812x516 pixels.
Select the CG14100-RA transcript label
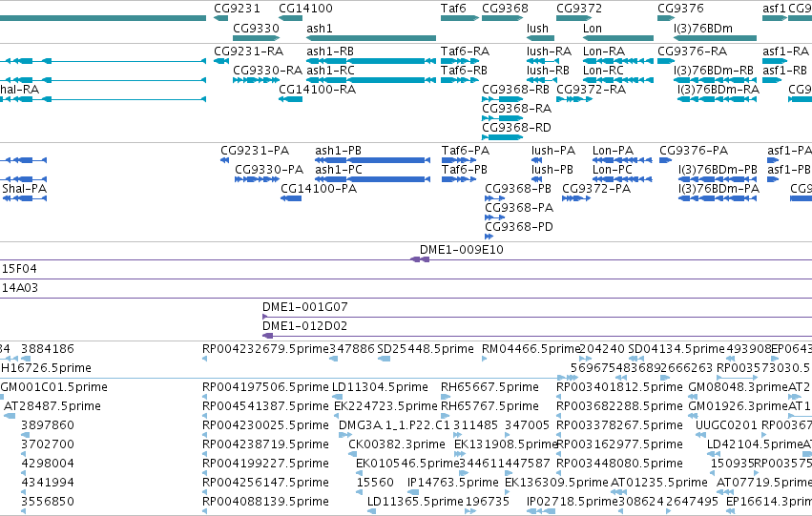point(318,90)
